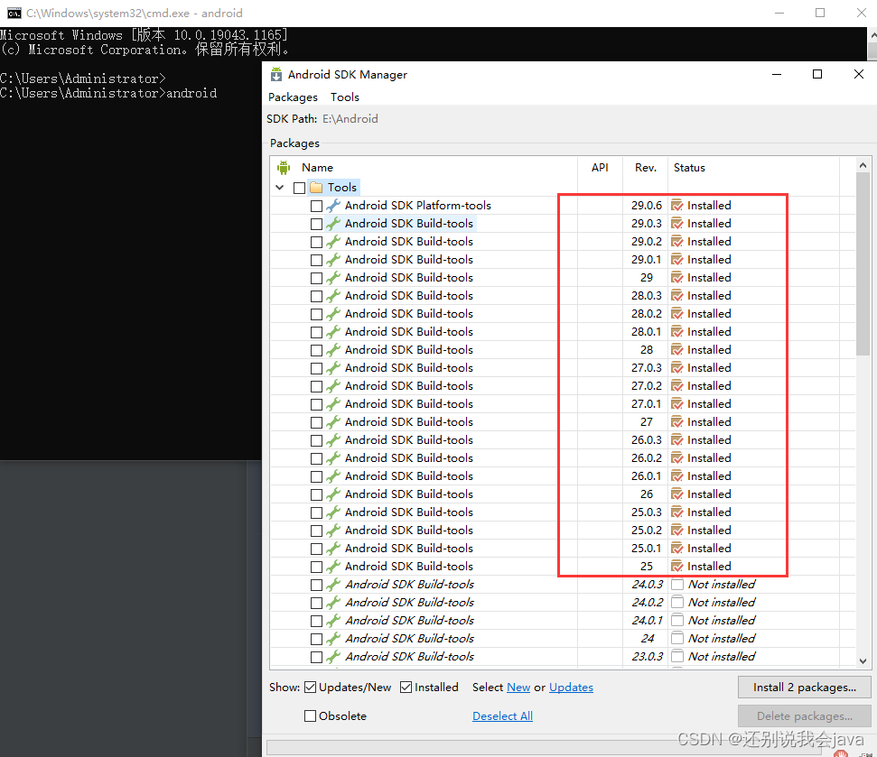Viewport: 877px width, 757px height.
Task: Click the Android SDK Manager title icon
Action: tap(275, 74)
